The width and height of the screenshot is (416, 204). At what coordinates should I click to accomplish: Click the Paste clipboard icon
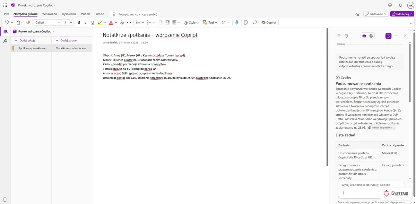(x=18, y=22)
